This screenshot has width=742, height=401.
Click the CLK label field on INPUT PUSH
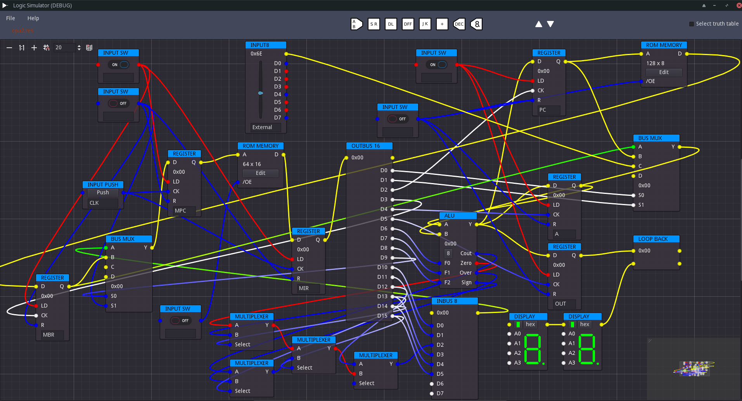click(x=103, y=203)
